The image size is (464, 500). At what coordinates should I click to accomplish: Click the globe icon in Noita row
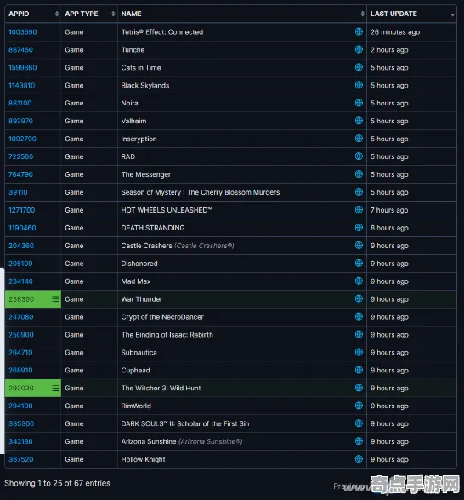point(359,103)
